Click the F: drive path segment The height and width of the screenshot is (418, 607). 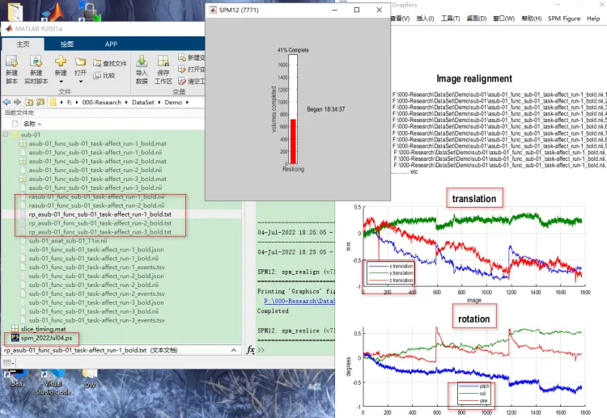coord(70,103)
